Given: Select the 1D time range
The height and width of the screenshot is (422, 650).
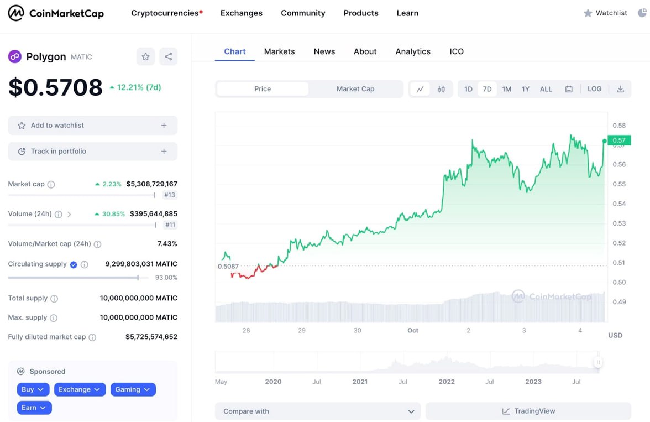Looking at the screenshot, I should (x=468, y=89).
